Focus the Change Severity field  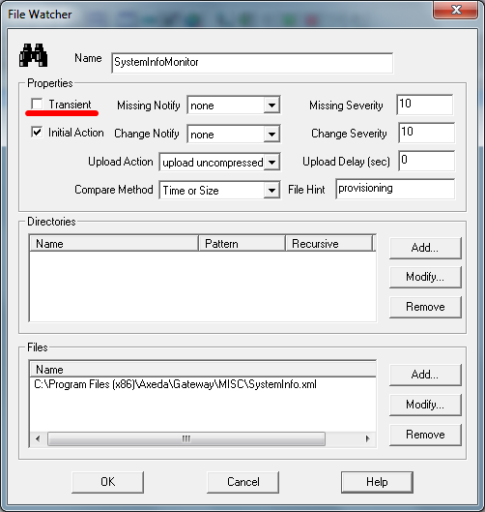(426, 133)
